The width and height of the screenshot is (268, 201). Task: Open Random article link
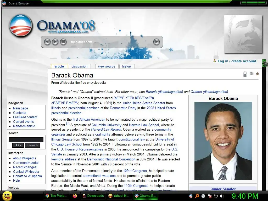(24, 126)
